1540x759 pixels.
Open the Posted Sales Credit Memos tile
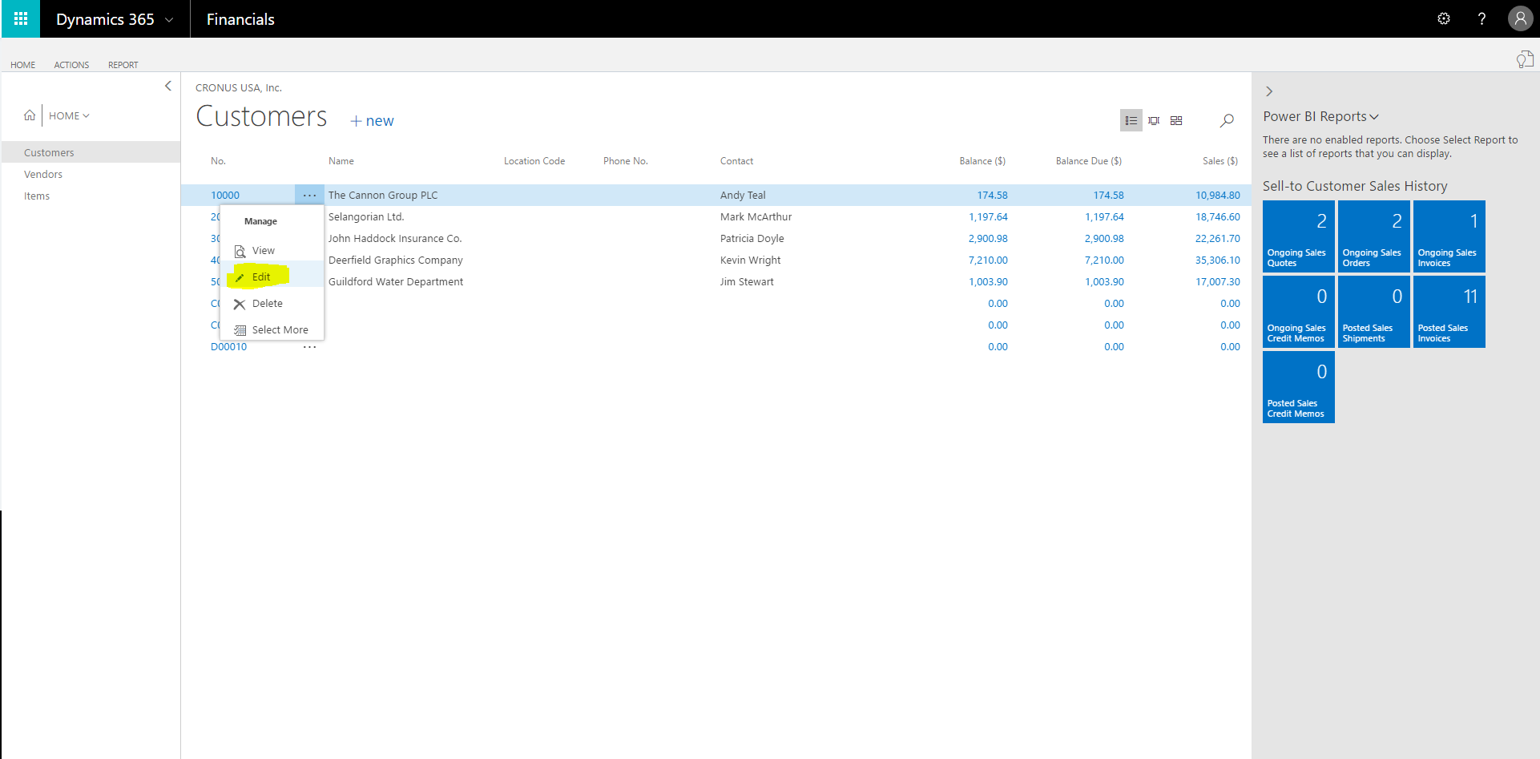1298,387
